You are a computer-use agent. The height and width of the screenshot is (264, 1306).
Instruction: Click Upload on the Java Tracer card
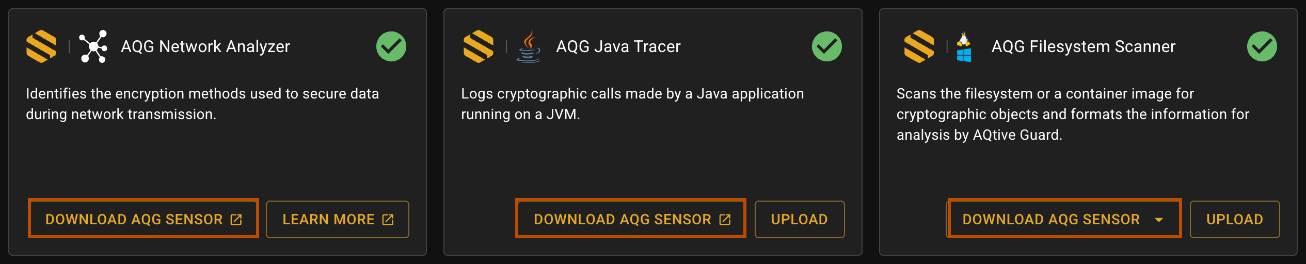[800, 219]
